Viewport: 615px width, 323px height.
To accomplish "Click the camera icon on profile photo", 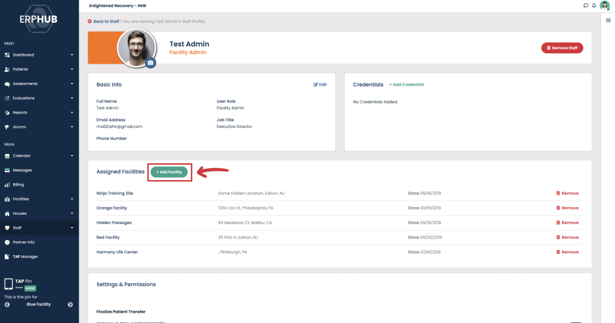I will (150, 62).
